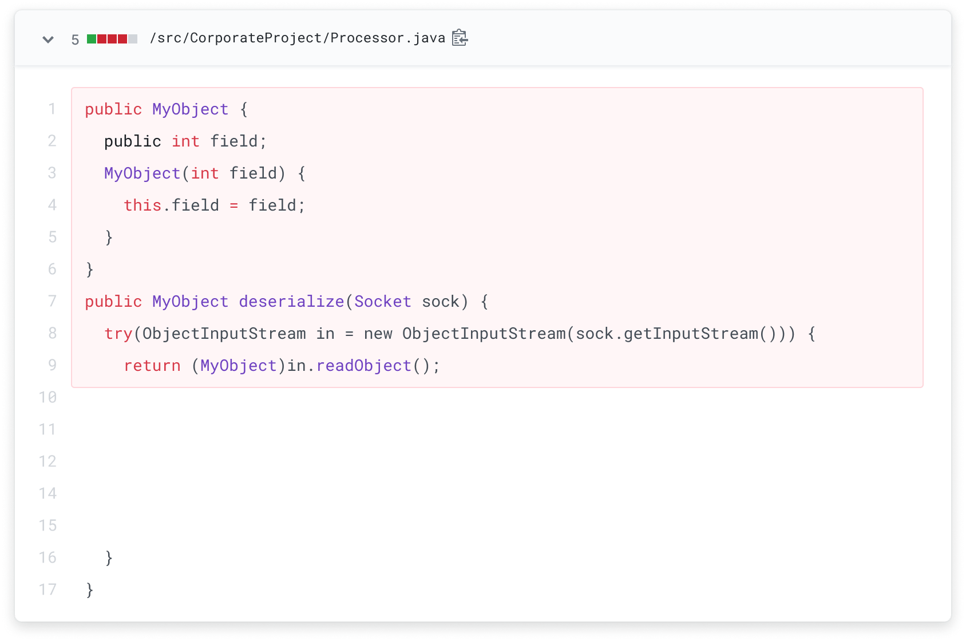Select line number 17 at the bottom

[47, 589]
